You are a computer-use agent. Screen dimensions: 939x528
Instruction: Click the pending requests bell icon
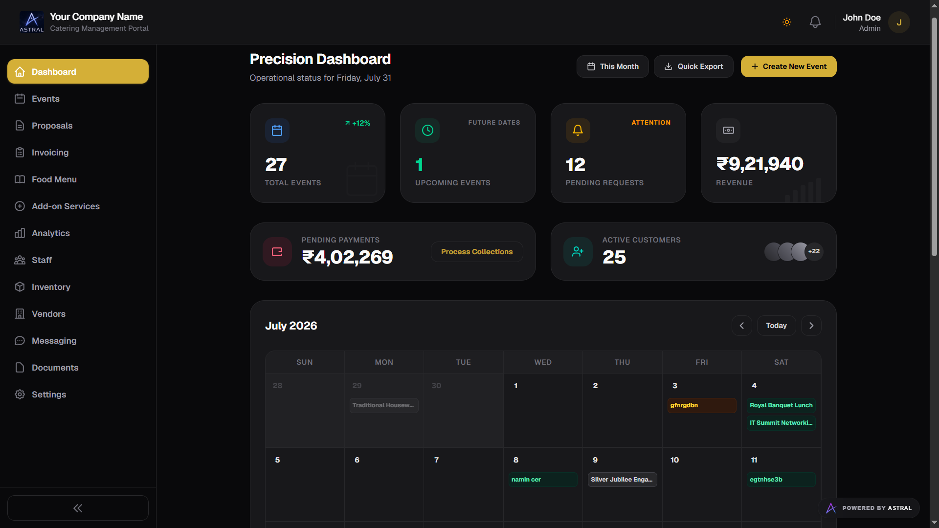578,131
